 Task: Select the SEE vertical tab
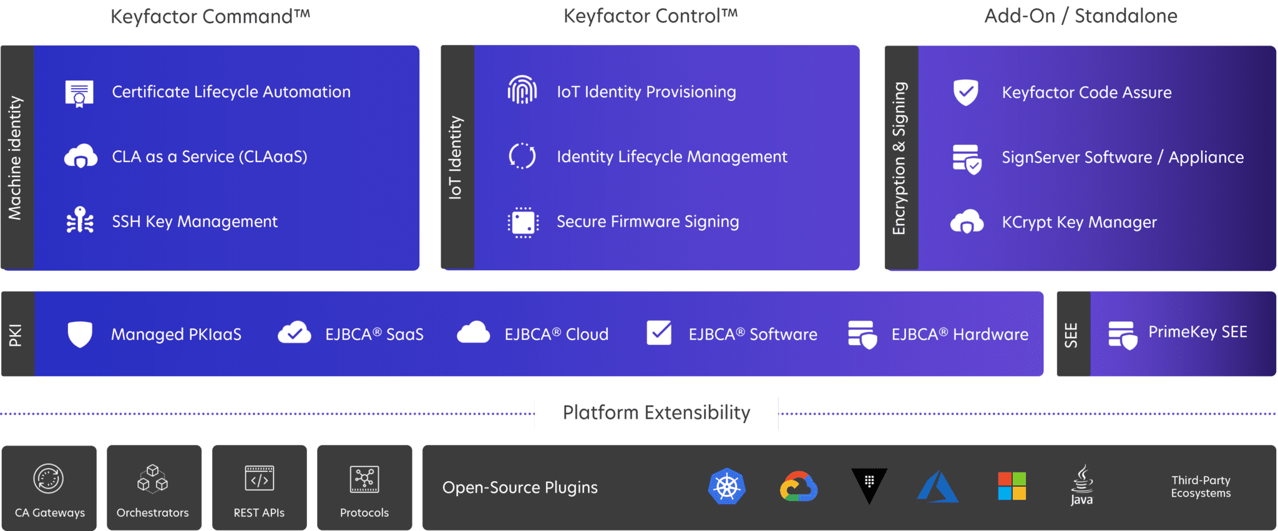pos(1073,334)
